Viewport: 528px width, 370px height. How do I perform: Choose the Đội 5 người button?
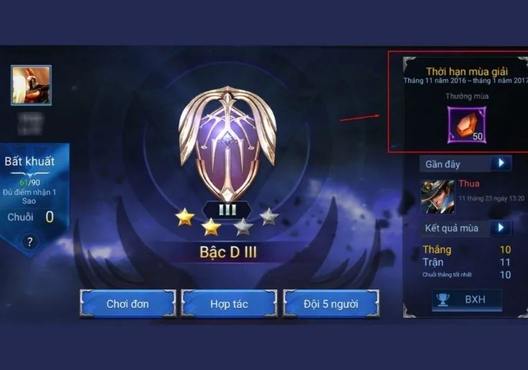[x=331, y=304]
